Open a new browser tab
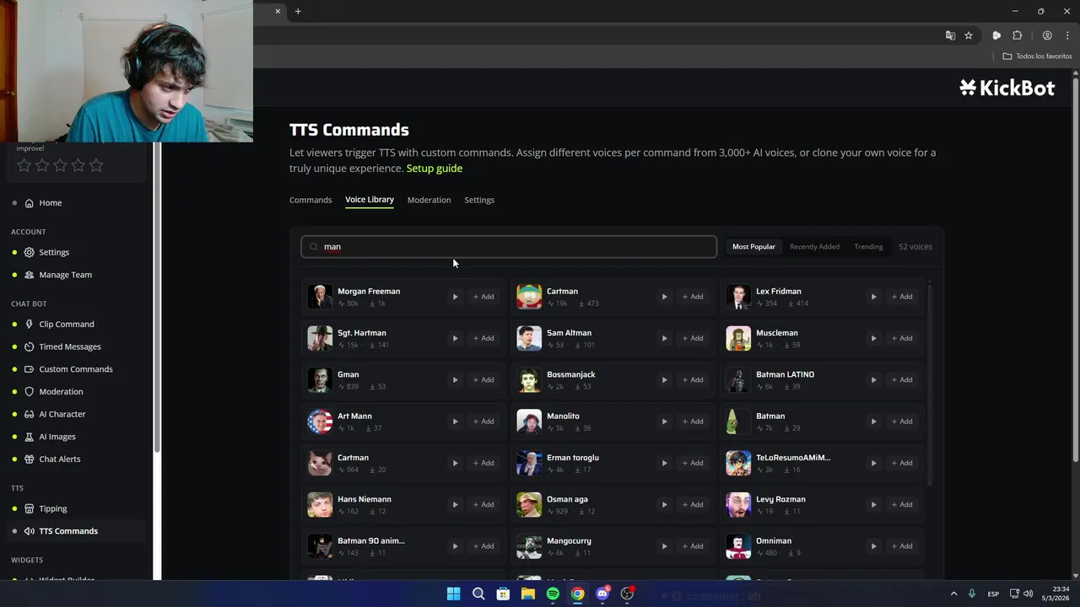Screen dimensions: 1080x607 pos(298,11)
